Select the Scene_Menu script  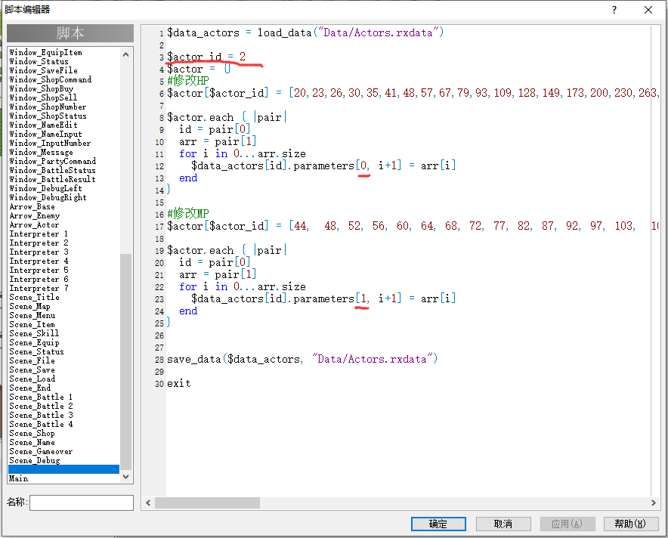[32, 315]
